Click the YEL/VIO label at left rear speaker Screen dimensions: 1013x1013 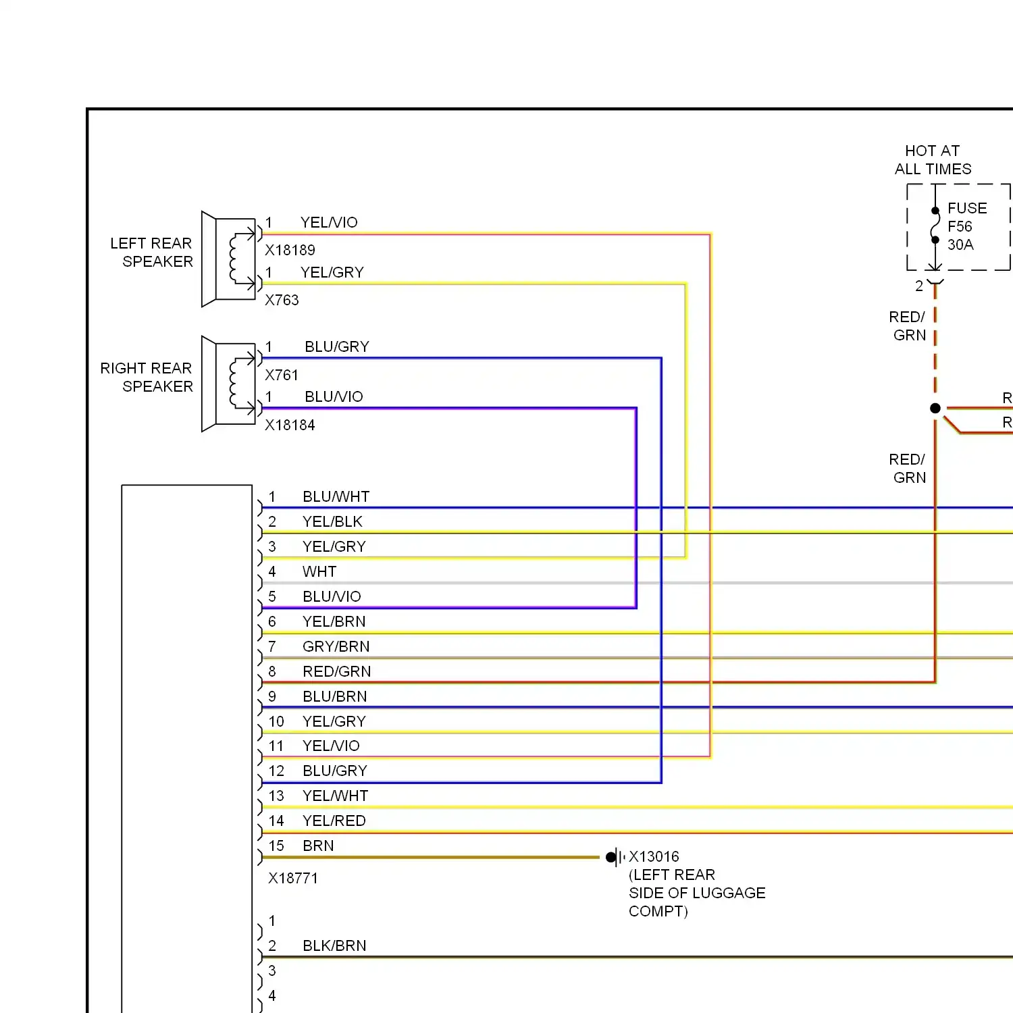click(x=329, y=222)
